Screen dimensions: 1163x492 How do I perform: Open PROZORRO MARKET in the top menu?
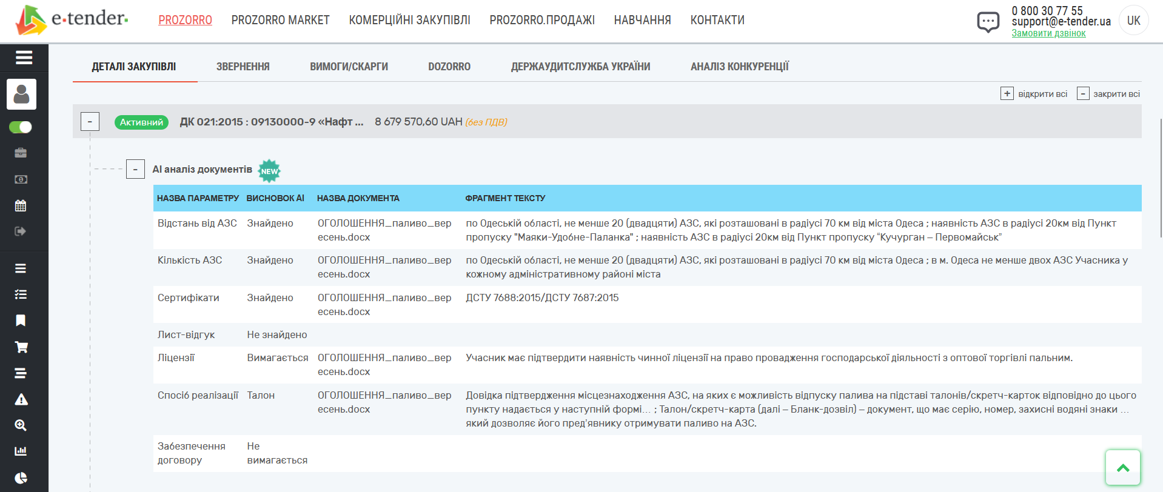click(x=280, y=20)
